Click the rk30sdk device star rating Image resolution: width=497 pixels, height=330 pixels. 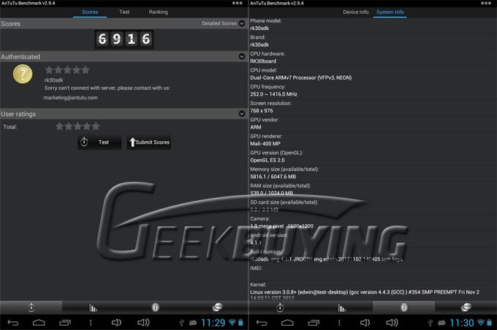tap(67, 70)
